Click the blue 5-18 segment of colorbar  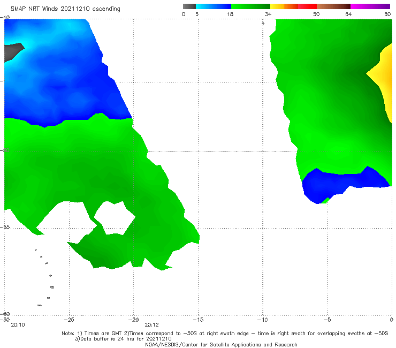tap(214, 6)
